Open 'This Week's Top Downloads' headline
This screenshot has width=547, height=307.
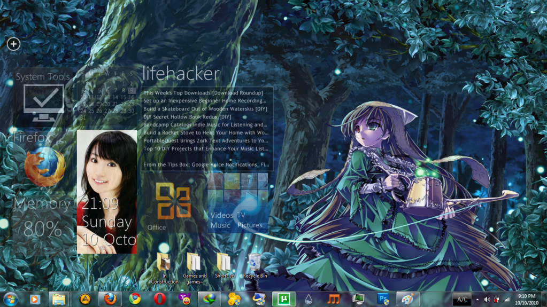pyautogui.click(x=203, y=93)
